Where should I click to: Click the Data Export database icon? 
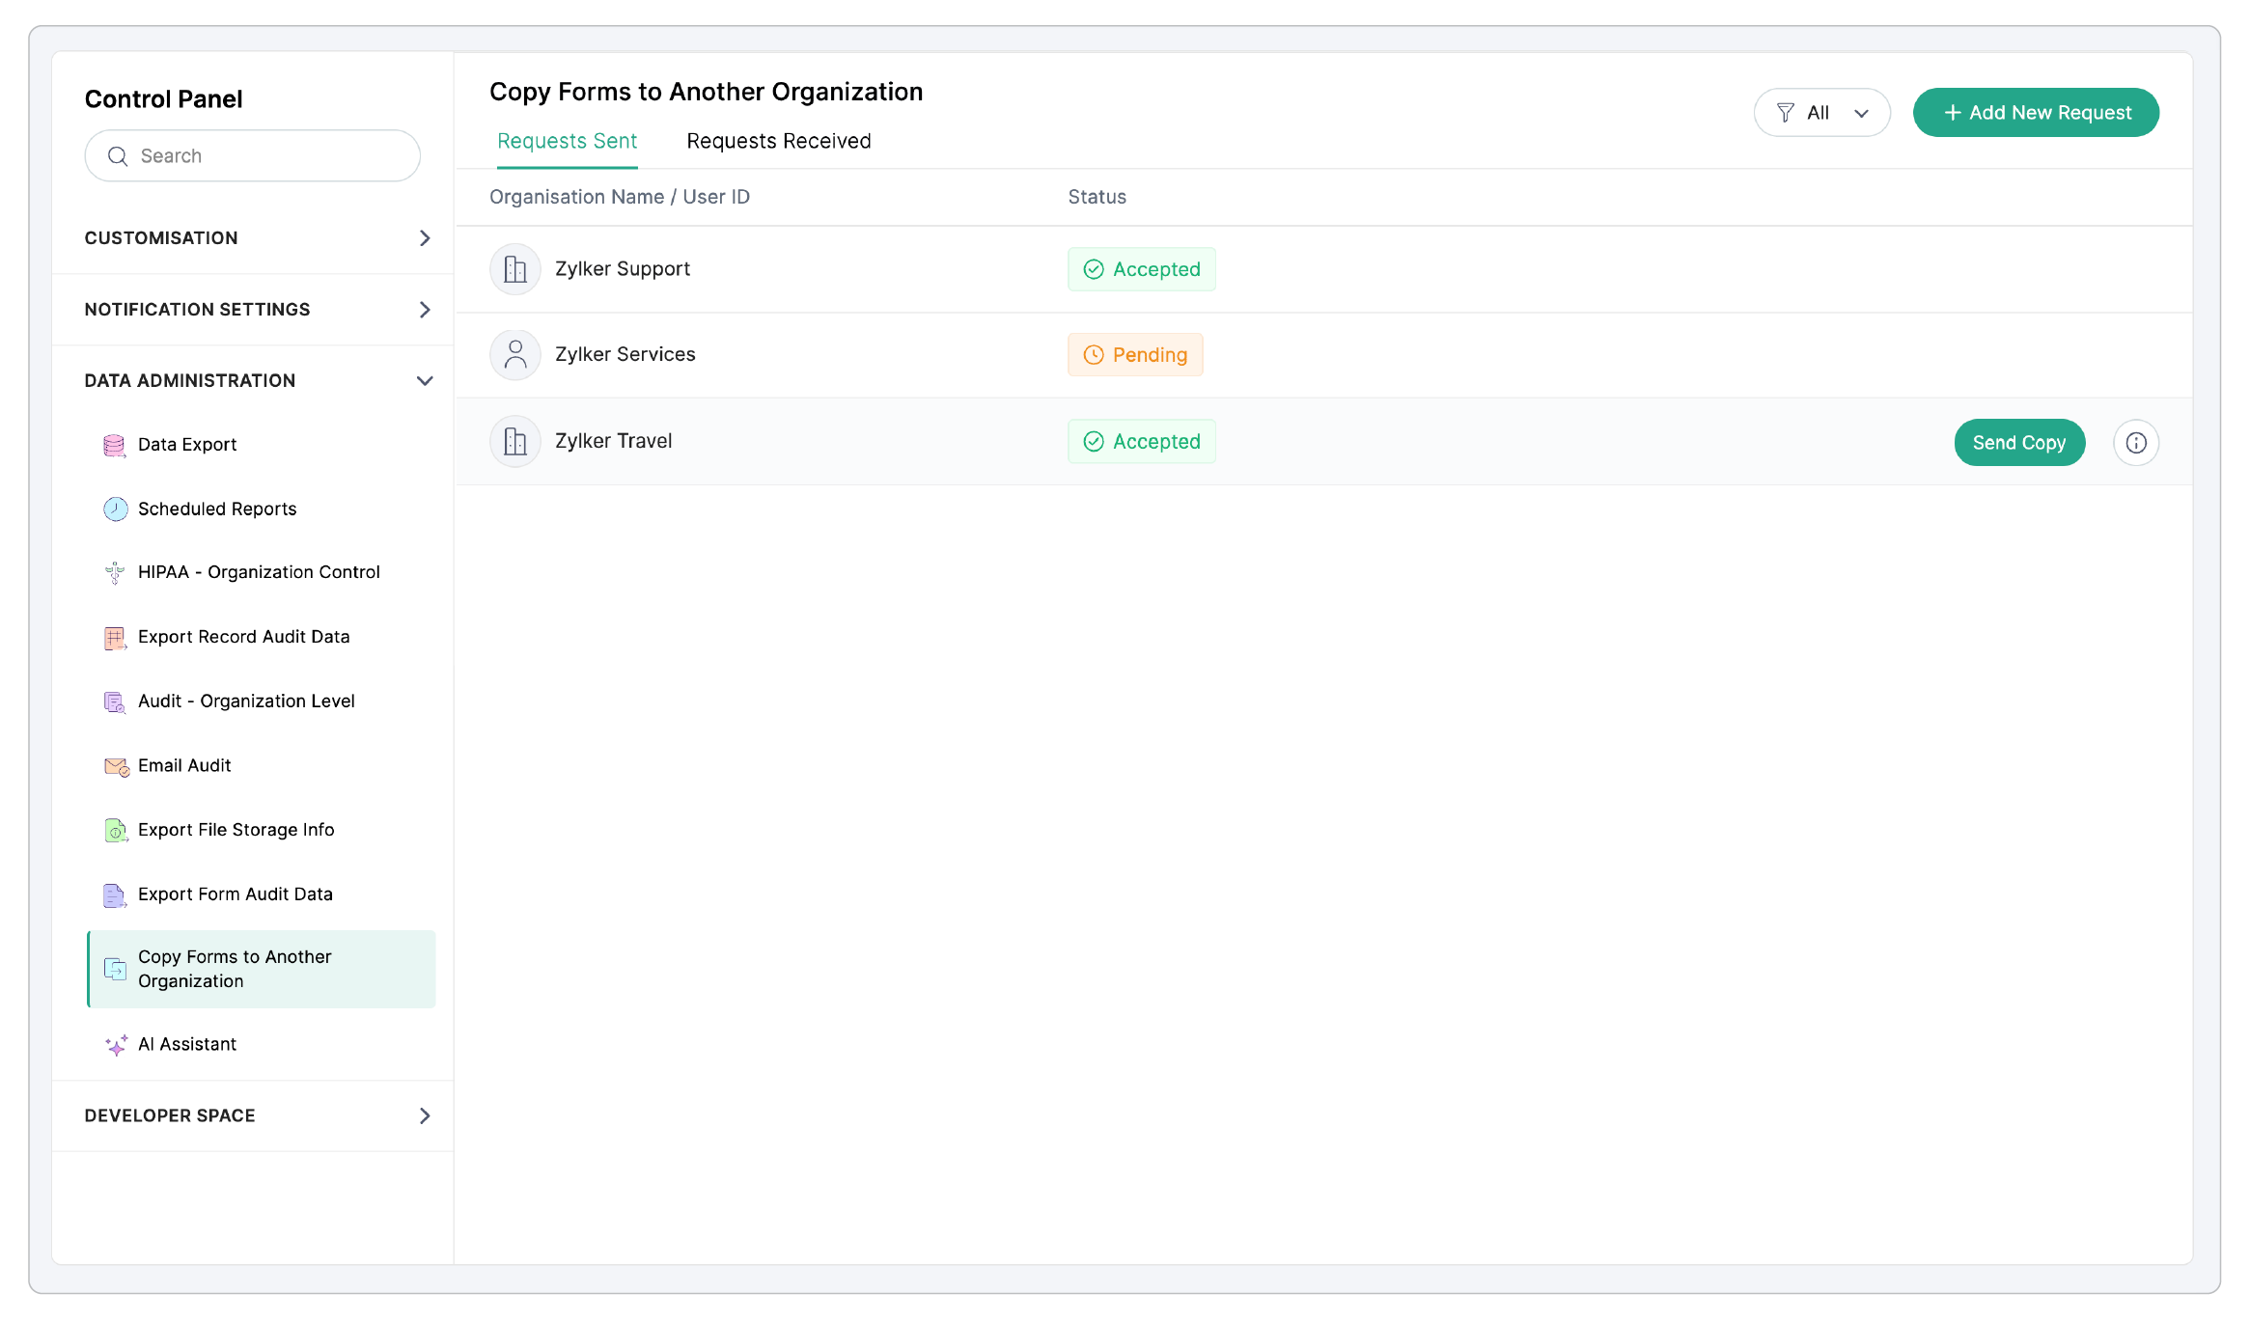[x=114, y=445]
